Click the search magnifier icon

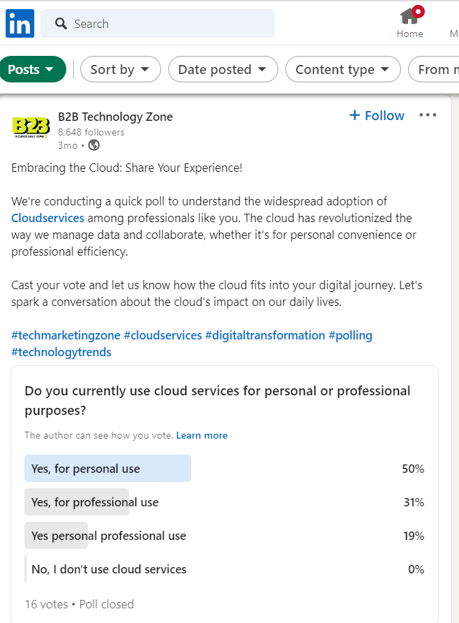pos(61,24)
